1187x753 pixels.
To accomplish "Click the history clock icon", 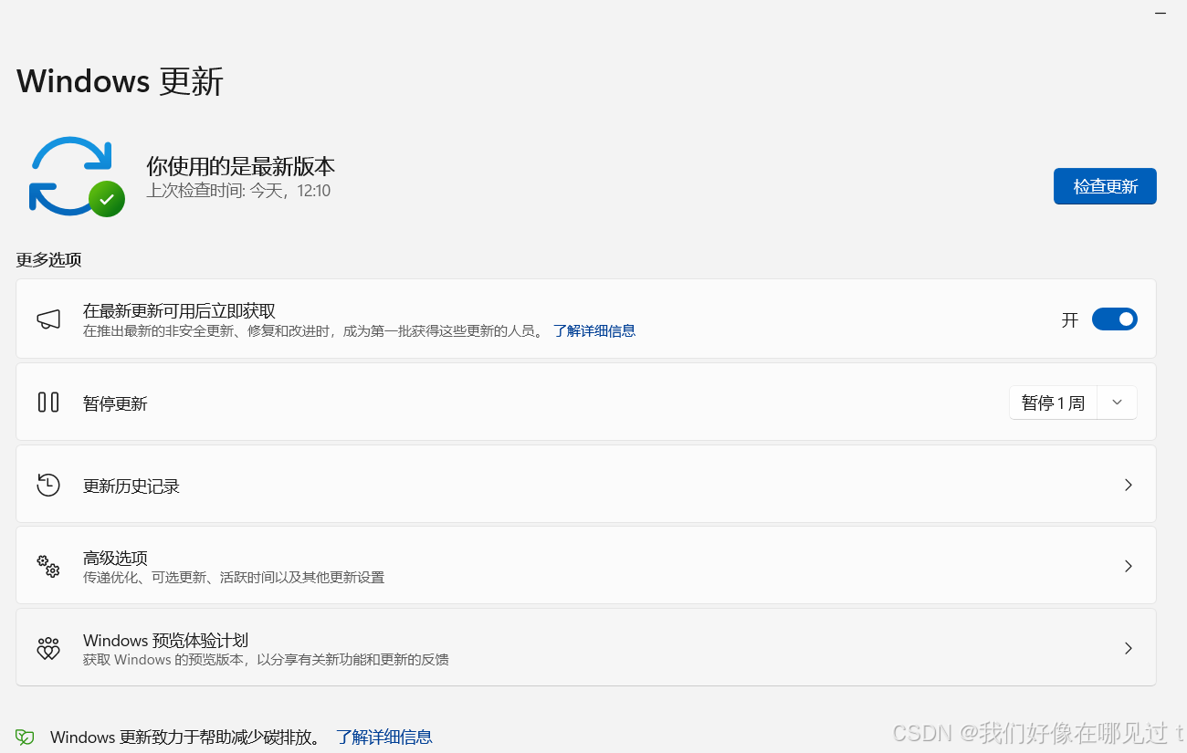I will coord(48,485).
